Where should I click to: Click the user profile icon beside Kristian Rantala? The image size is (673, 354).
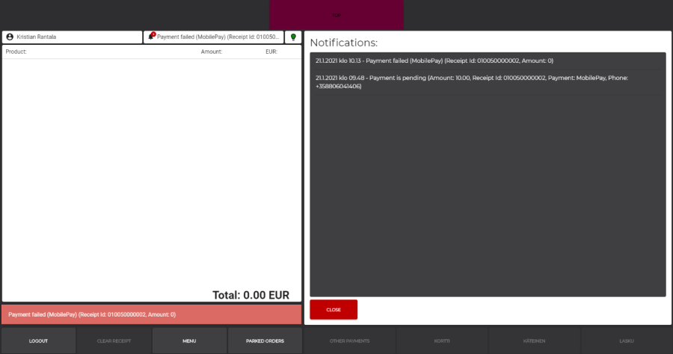pyautogui.click(x=10, y=37)
